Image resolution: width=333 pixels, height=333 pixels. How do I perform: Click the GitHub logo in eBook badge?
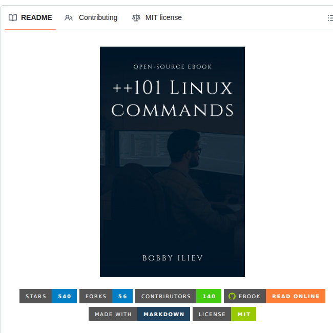pos(232,296)
